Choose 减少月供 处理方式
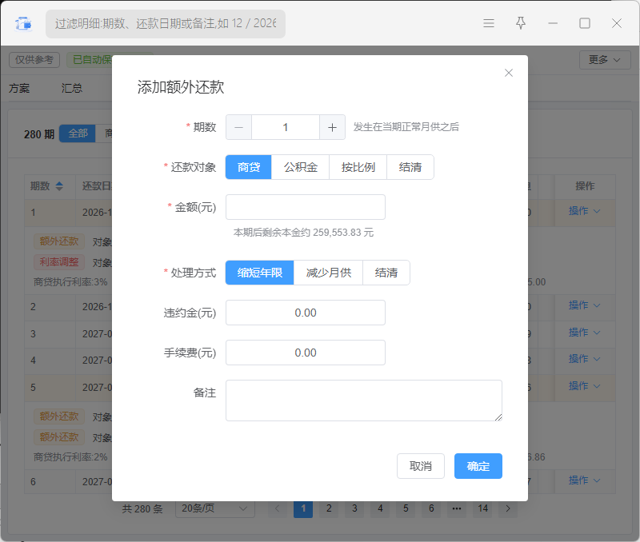The height and width of the screenshot is (542, 640). coord(328,273)
